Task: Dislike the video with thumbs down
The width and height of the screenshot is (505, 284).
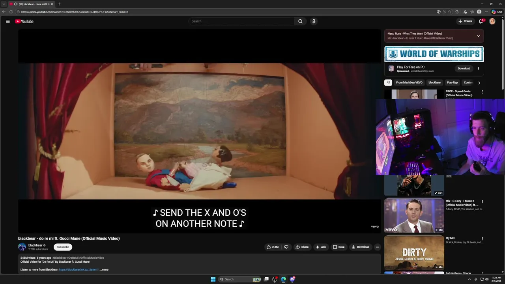Action: point(286,247)
